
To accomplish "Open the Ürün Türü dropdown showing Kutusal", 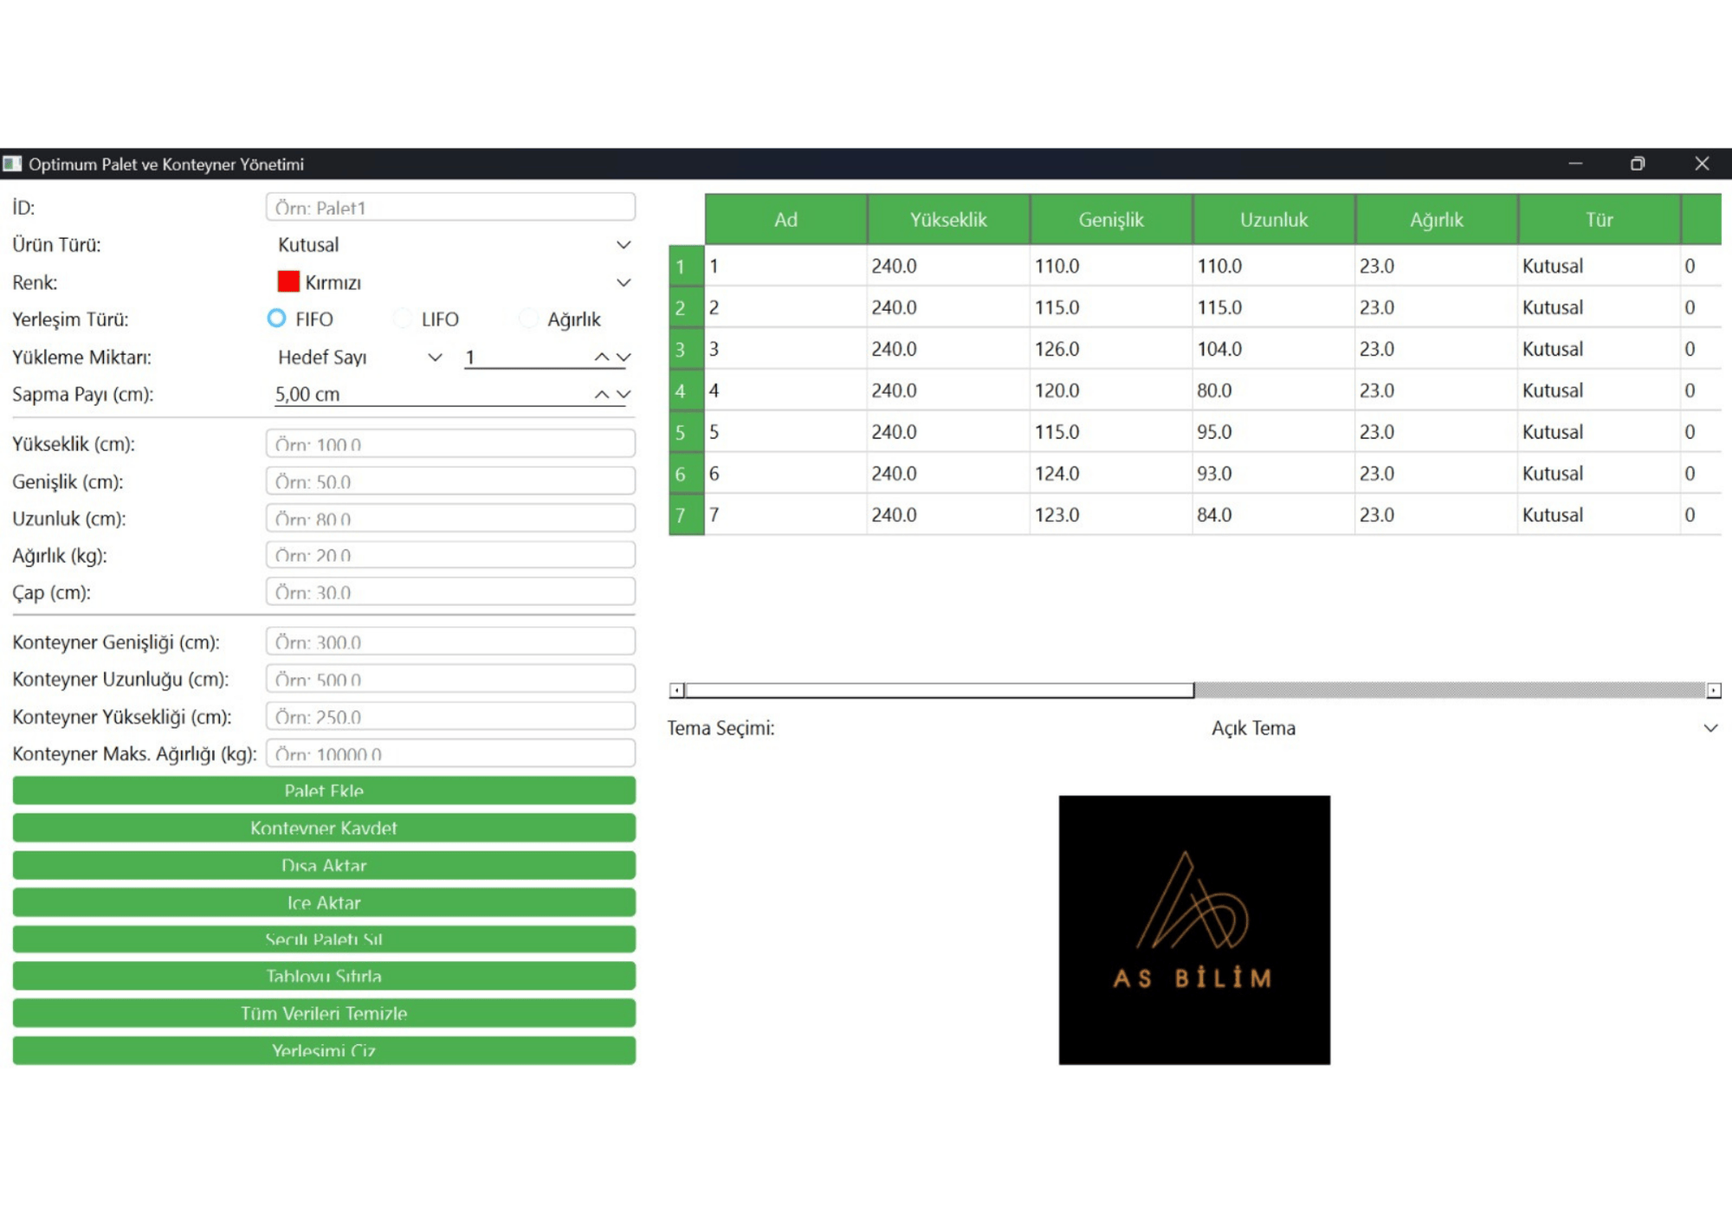I will [451, 245].
